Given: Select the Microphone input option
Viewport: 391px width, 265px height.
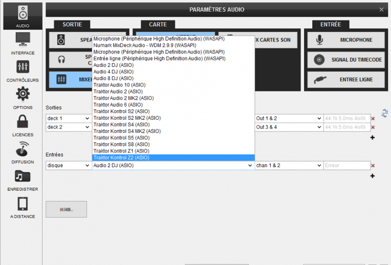Looking at the screenshot, I should point(346,40).
